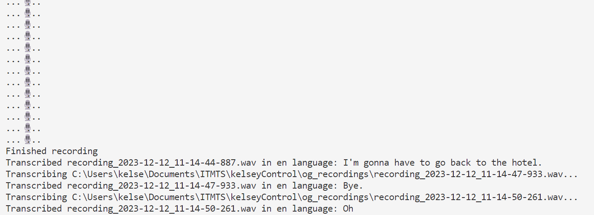Click the second-to-last microphone icon in the list

[27, 128]
